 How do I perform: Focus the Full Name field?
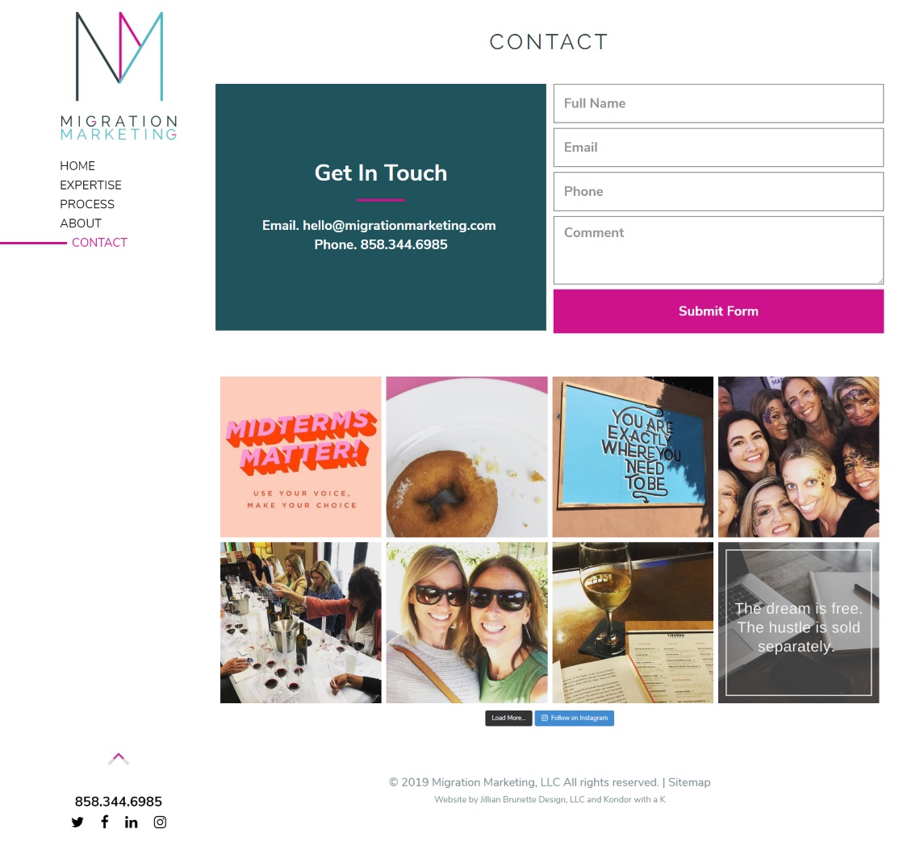[x=718, y=103]
